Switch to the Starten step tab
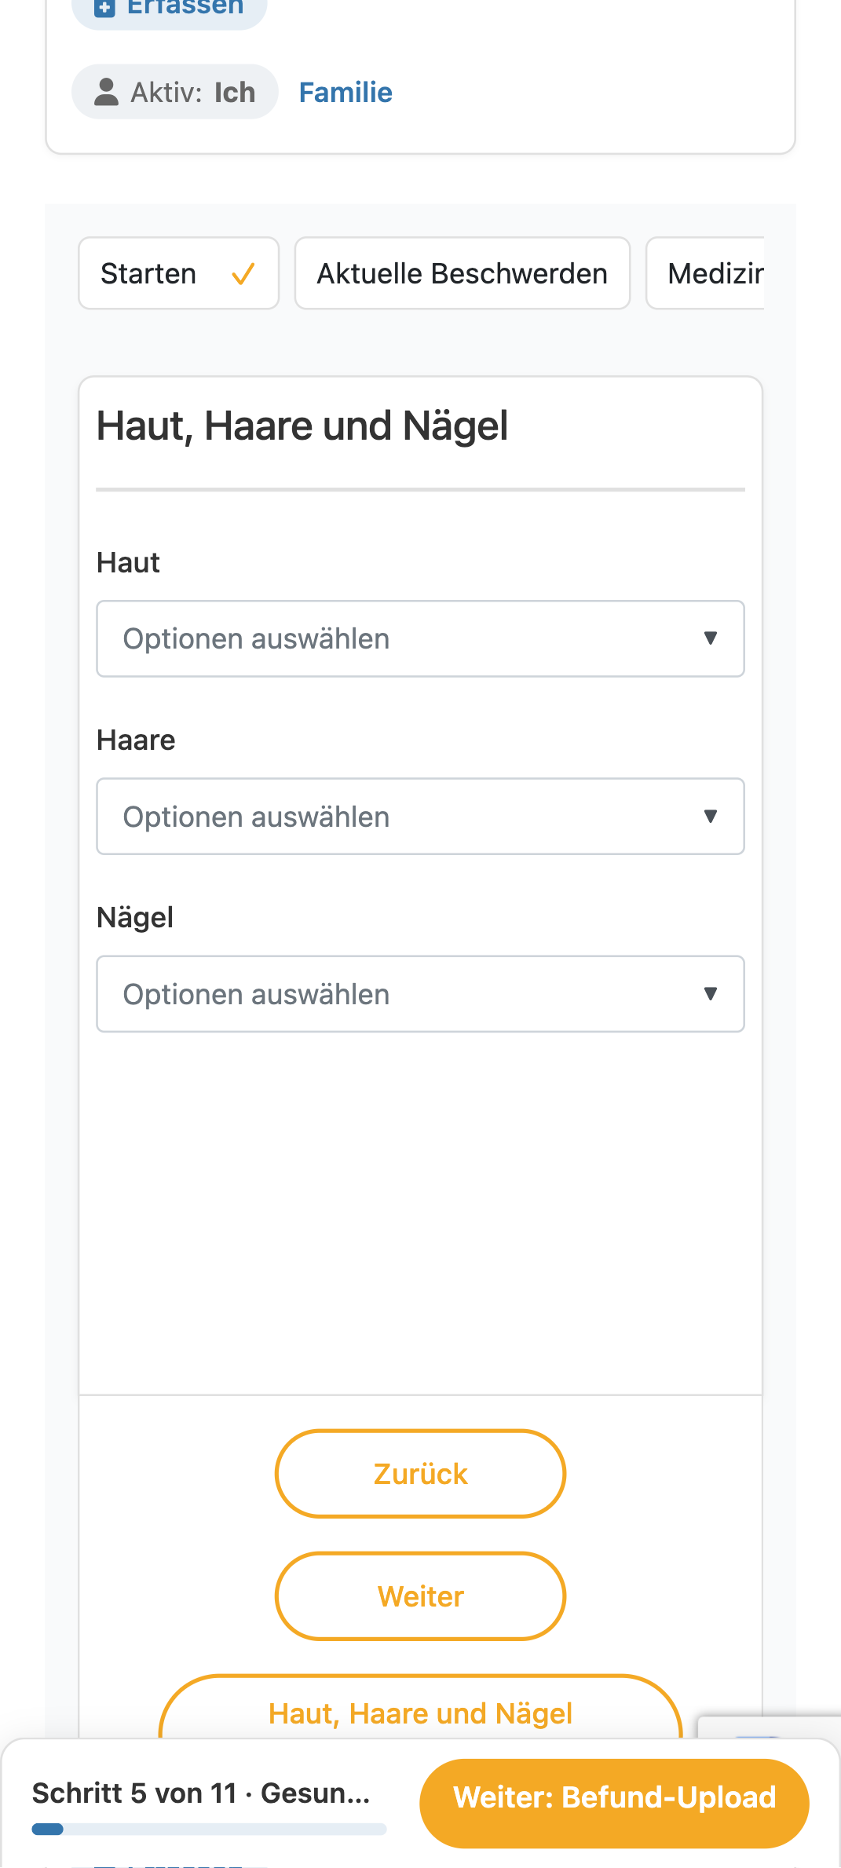Viewport: 841px width, 1868px height. [x=179, y=273]
